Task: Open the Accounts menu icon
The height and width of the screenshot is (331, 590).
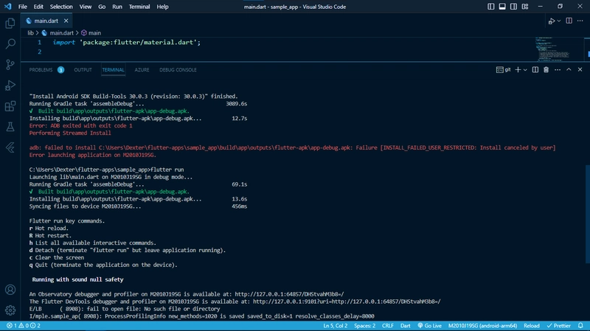Action: (10, 290)
